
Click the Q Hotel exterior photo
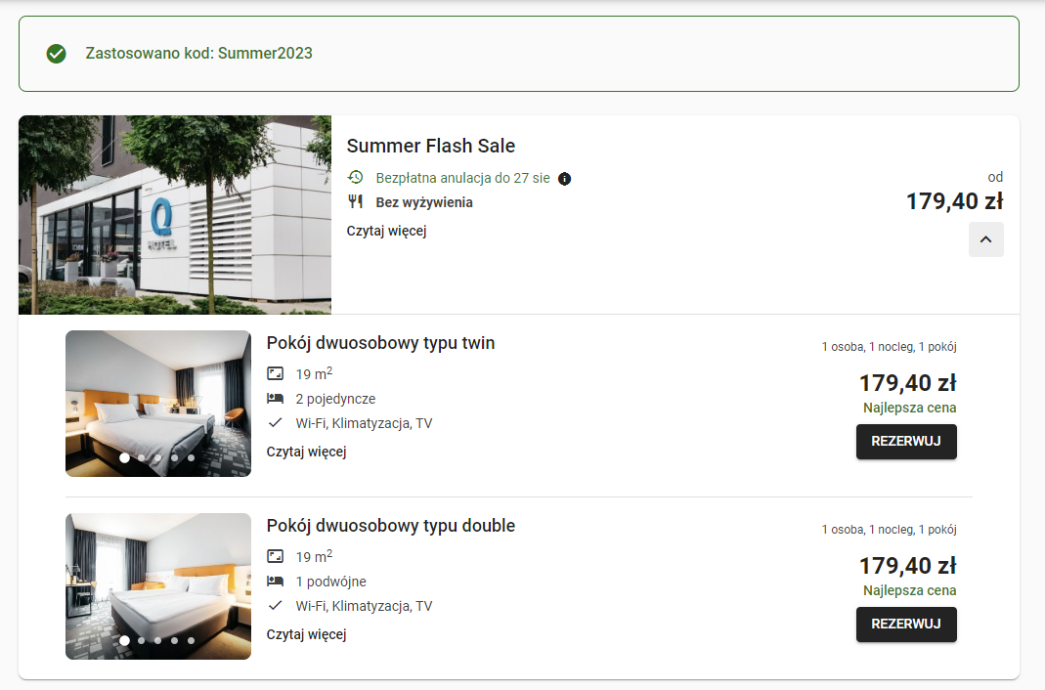click(x=175, y=214)
